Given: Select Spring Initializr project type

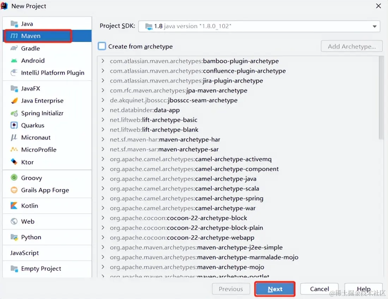Looking at the screenshot, I should click(47, 113).
